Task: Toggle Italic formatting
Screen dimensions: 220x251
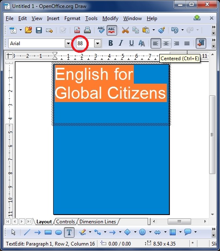Action: pyautogui.click(x=121, y=43)
